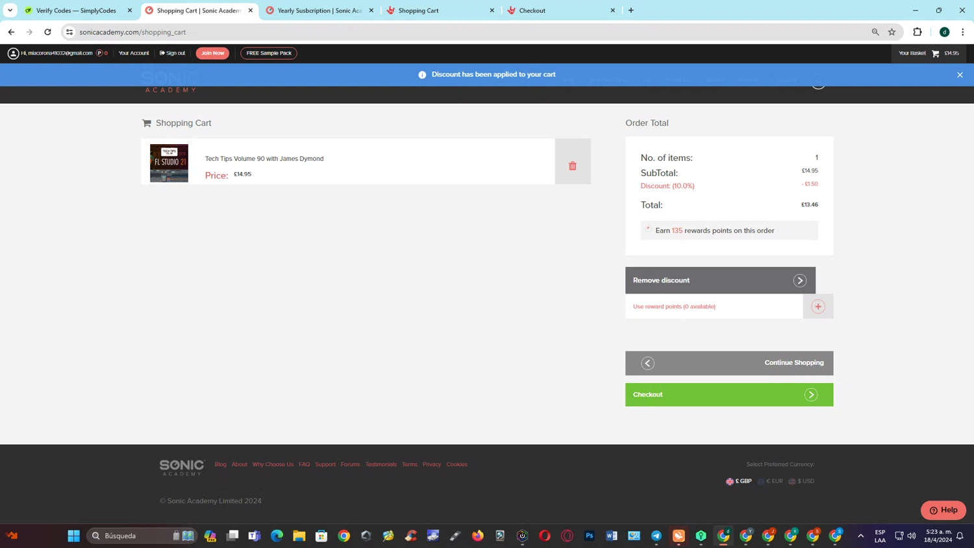Image resolution: width=974 pixels, height=548 pixels.
Task: Click the Sonic Academy footer logo
Action: click(x=182, y=467)
